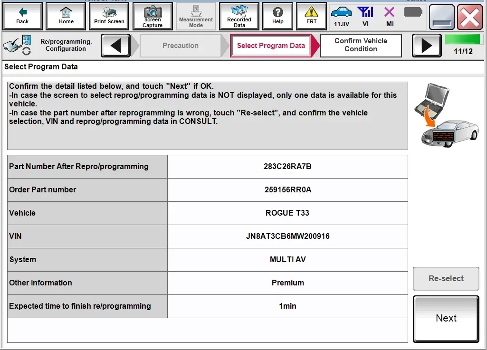Click the Order Part number label
Viewport: 487px width, 350px height.
pos(87,190)
